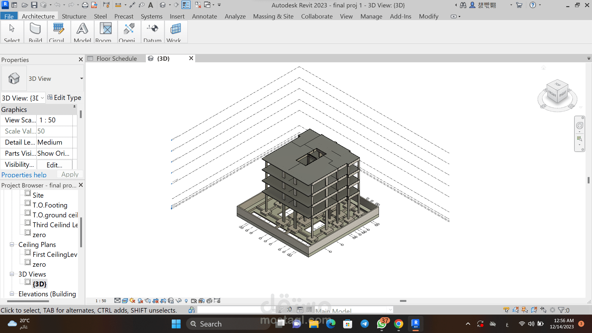The image size is (592, 333).
Task: Switch to the Floor Schedule view tab
Action: click(117, 59)
